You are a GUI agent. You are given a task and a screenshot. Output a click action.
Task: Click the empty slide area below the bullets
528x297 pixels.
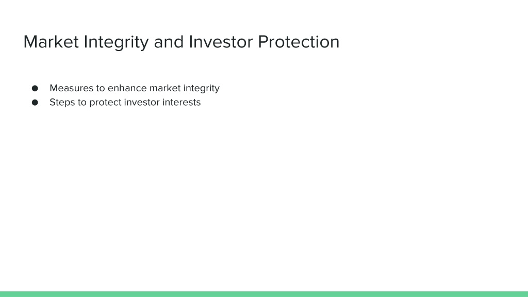coord(264,199)
